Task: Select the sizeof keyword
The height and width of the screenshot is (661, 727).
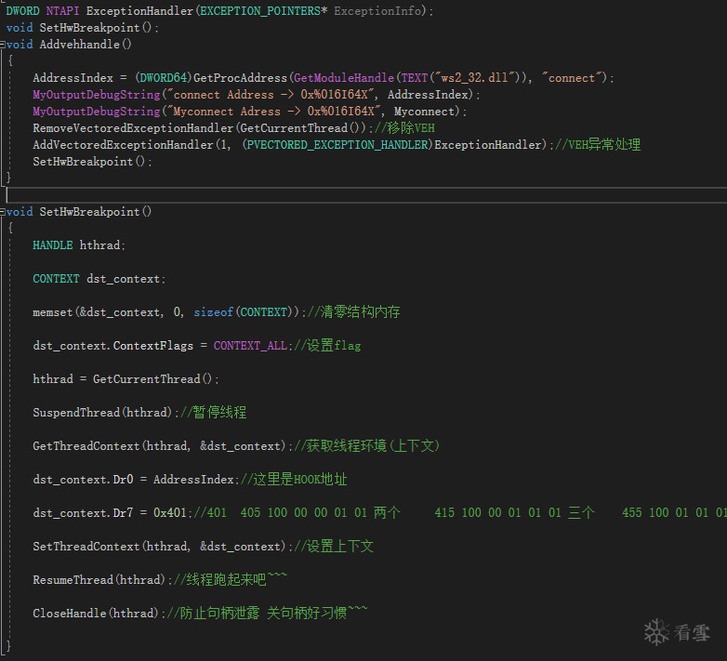Action: tap(213, 312)
